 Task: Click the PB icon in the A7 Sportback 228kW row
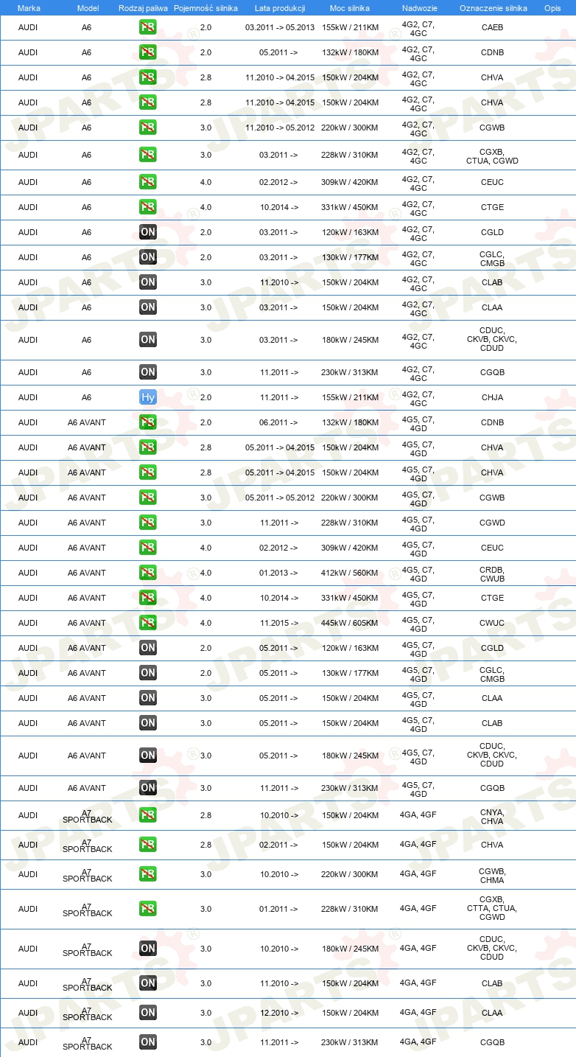(x=147, y=909)
